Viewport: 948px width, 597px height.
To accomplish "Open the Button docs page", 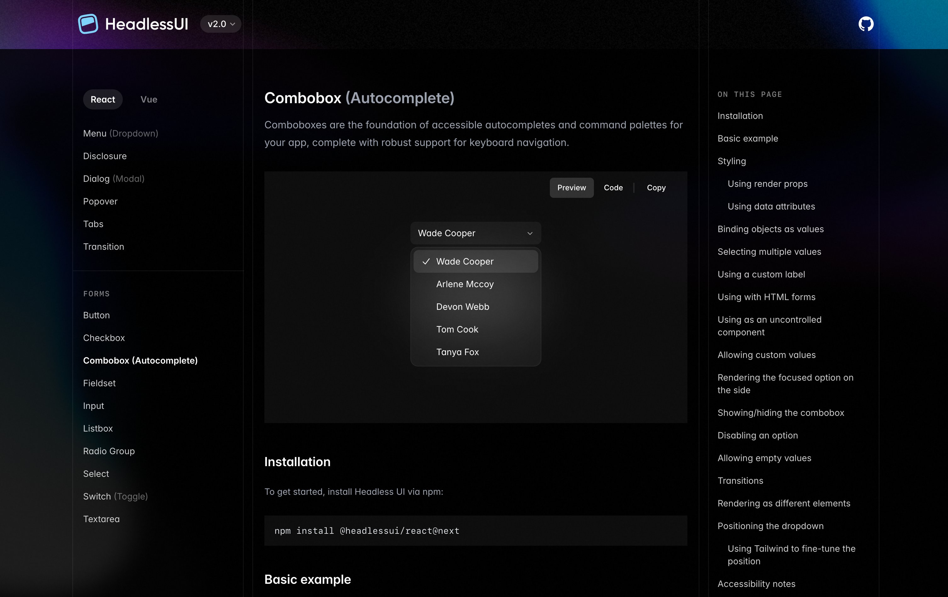I will (96, 315).
